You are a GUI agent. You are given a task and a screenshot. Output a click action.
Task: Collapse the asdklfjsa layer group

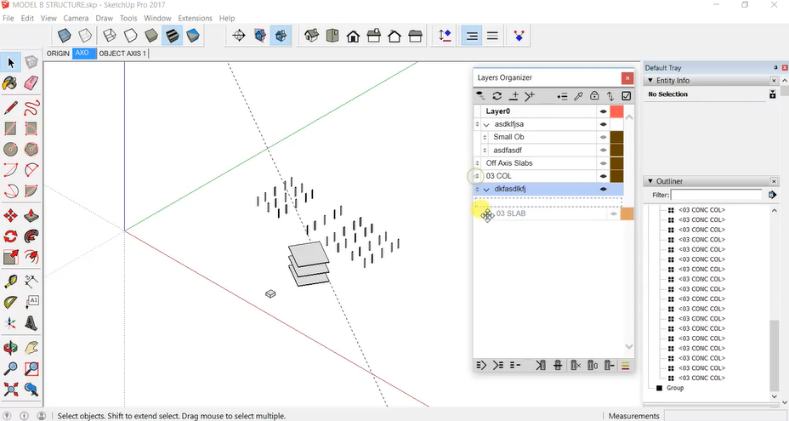click(x=486, y=124)
